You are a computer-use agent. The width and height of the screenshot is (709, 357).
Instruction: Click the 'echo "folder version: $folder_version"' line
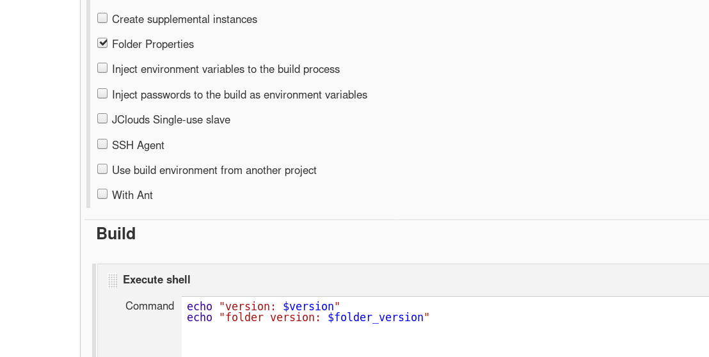[x=308, y=317]
